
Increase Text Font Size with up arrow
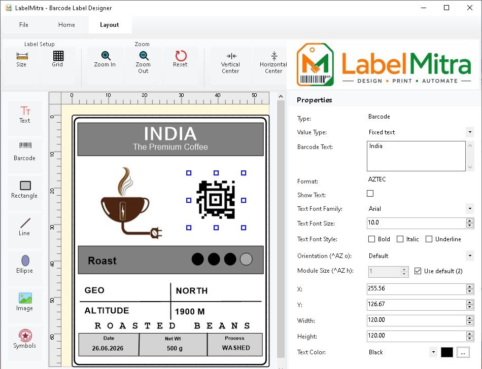click(469, 220)
